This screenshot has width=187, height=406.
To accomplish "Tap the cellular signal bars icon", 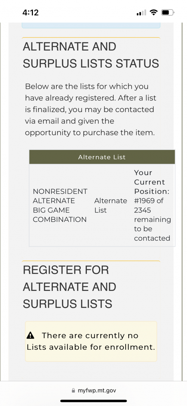I will [x=141, y=12].
